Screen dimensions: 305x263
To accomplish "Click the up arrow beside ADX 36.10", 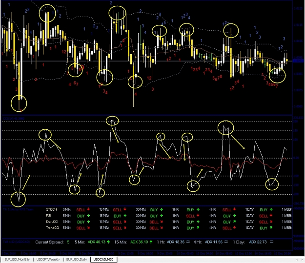I will [151, 242].
